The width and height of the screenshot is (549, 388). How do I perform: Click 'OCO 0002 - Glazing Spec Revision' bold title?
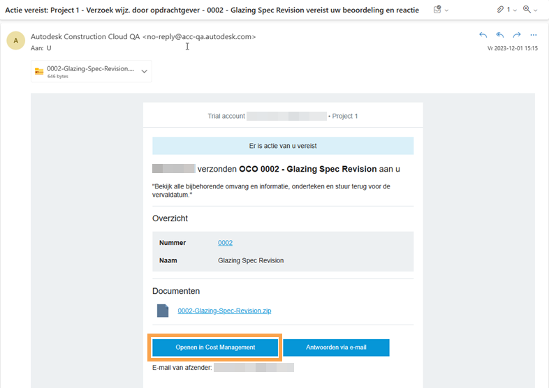pos(308,169)
